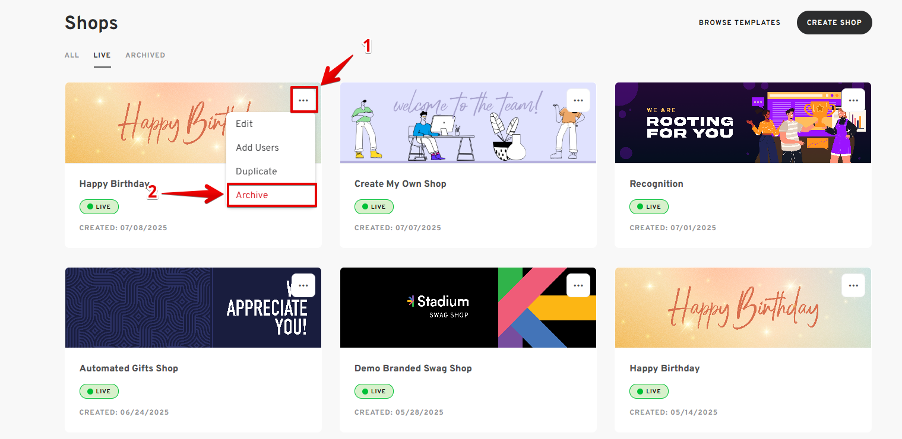Archive the Happy Birthday shop
Image resolution: width=902 pixels, height=439 pixels.
(x=252, y=195)
